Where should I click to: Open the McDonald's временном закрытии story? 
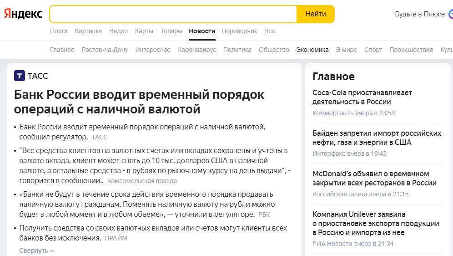point(374,178)
